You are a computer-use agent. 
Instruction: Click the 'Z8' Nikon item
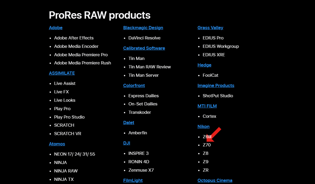click(206, 153)
